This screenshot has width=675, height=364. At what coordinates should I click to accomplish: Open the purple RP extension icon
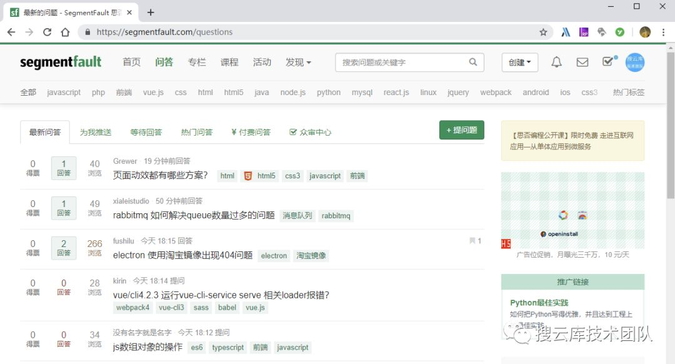(x=584, y=32)
